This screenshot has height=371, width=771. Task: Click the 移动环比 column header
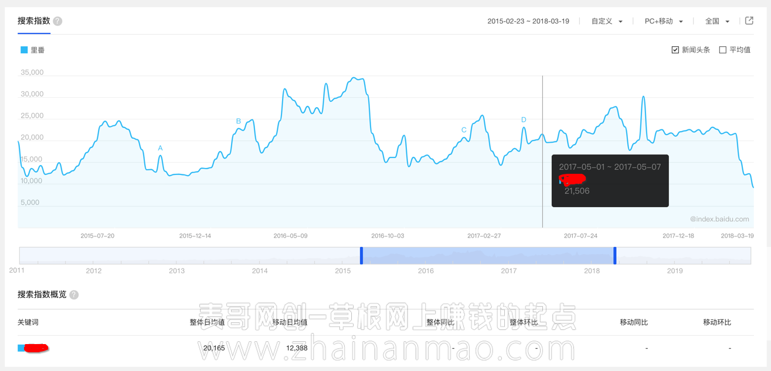(x=717, y=322)
